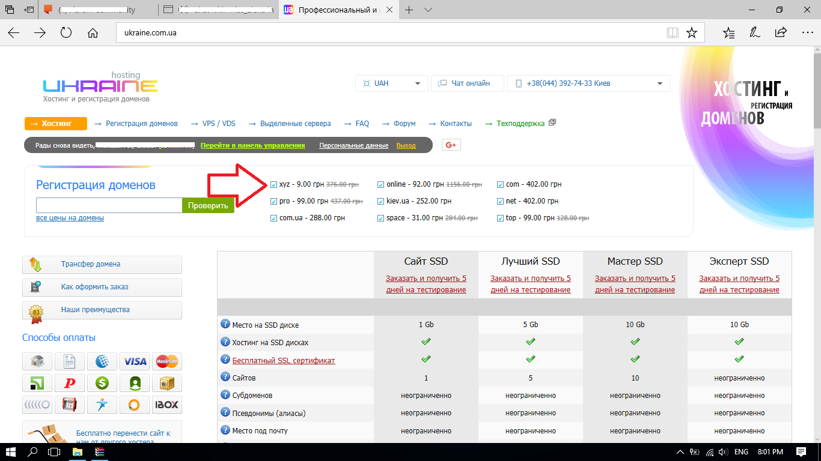Click the domain name search input field
The height and width of the screenshot is (461, 821).
109,205
